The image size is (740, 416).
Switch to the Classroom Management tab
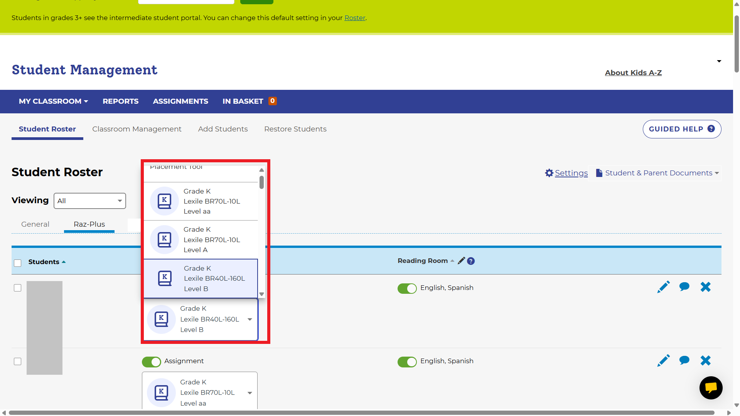[x=137, y=129]
